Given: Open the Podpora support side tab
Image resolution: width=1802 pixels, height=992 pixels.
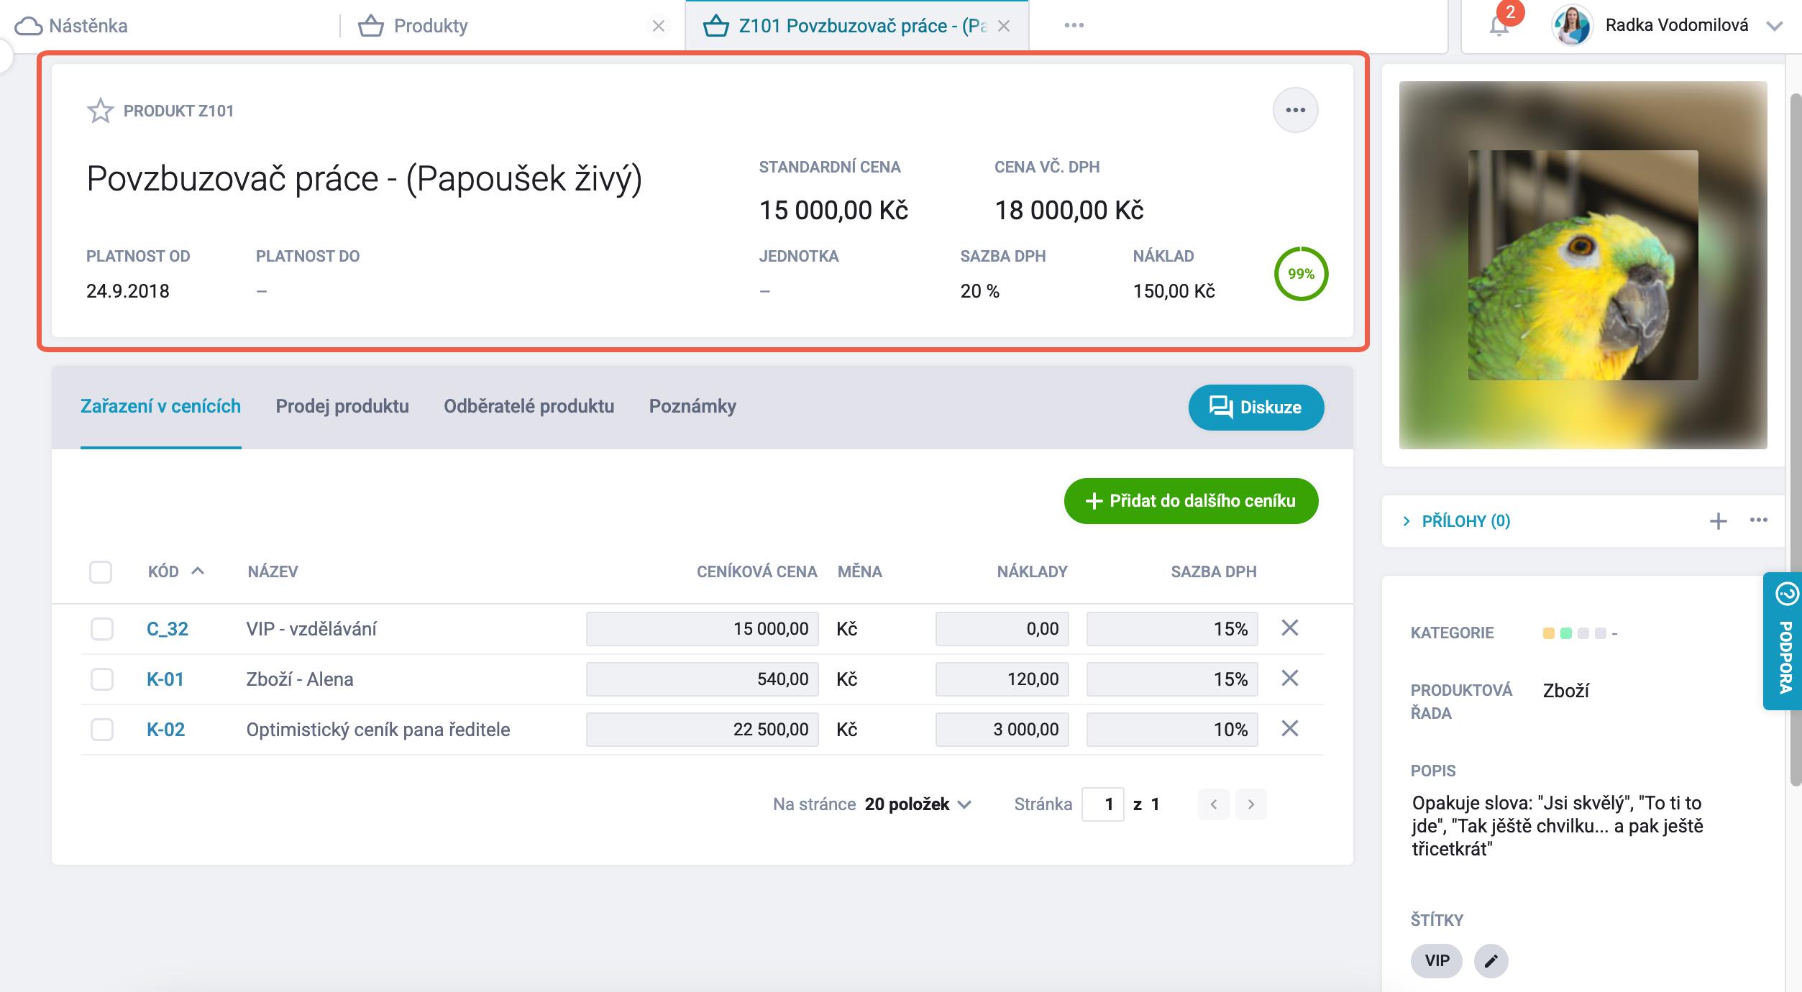Looking at the screenshot, I should [x=1785, y=640].
